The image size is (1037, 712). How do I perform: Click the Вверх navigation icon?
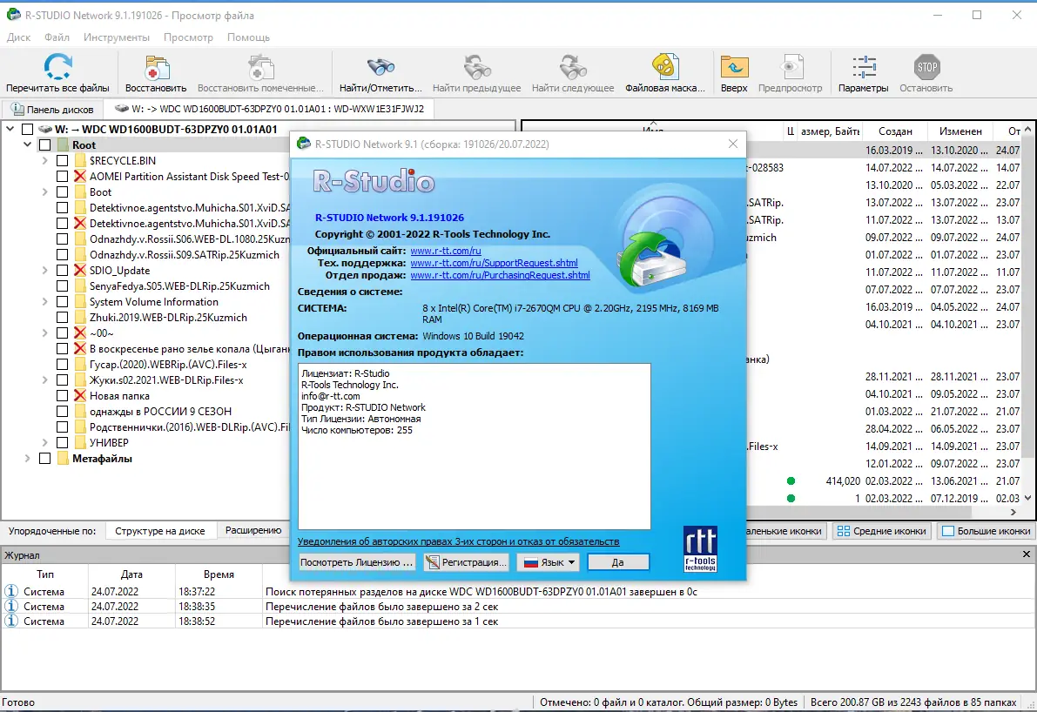(734, 68)
